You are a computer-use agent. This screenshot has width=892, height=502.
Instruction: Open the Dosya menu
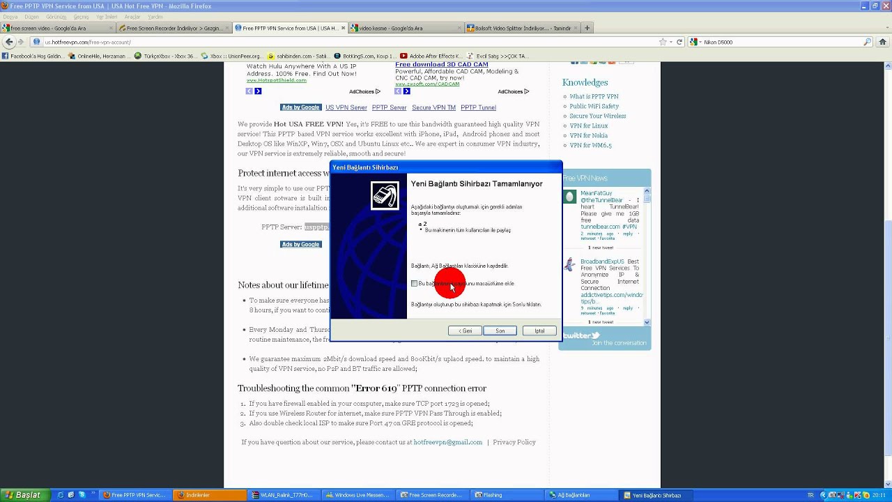pos(10,17)
